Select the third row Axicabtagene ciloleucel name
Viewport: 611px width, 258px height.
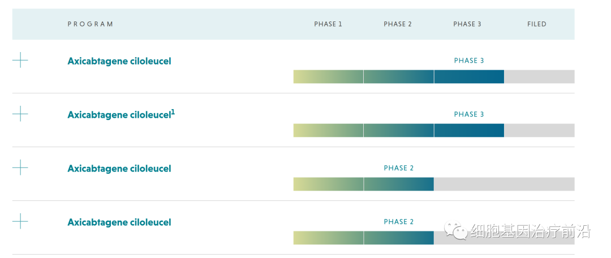[119, 169]
